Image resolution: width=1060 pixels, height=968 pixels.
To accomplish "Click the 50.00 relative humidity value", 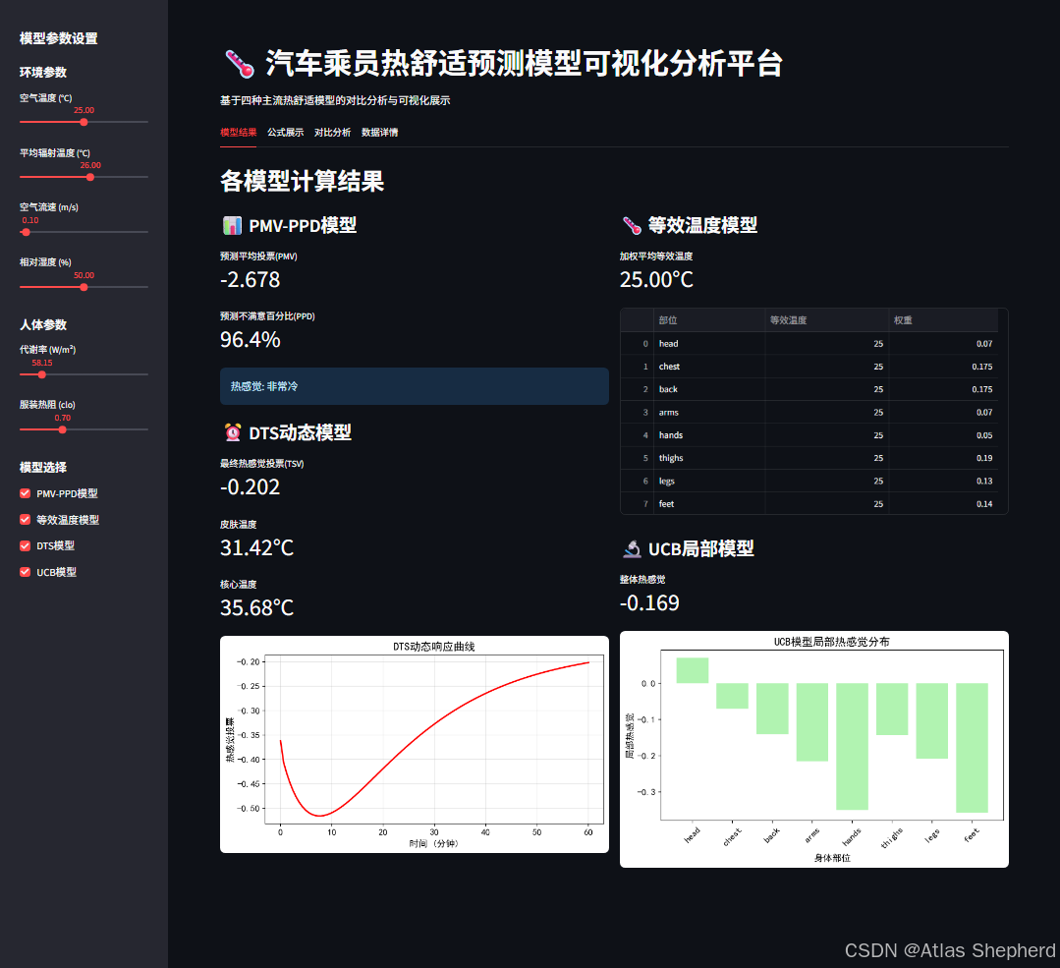I will coord(84,275).
